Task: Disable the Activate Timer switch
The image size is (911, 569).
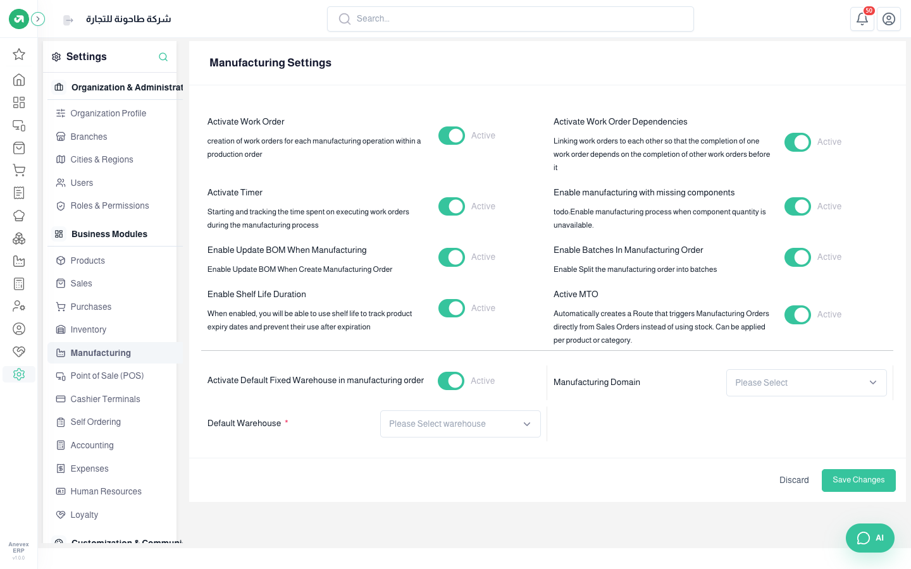Action: [x=452, y=206]
